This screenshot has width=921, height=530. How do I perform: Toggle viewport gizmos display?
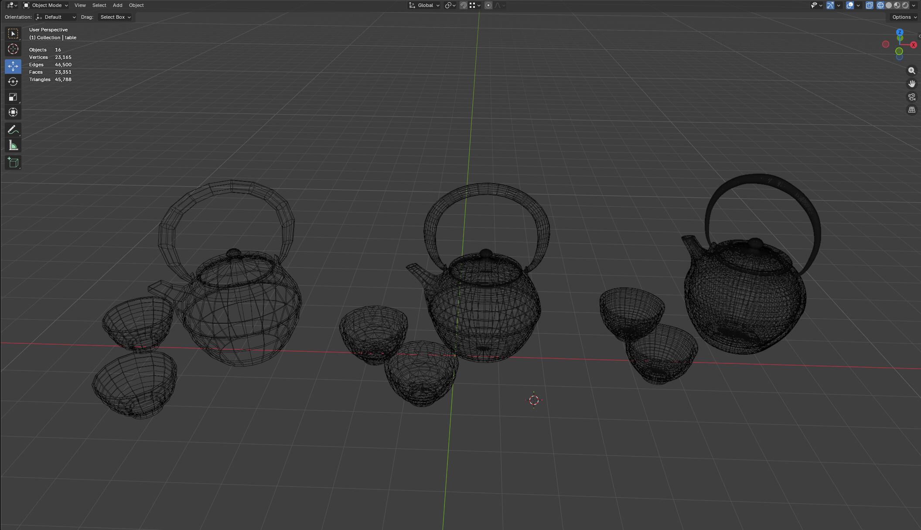point(830,5)
